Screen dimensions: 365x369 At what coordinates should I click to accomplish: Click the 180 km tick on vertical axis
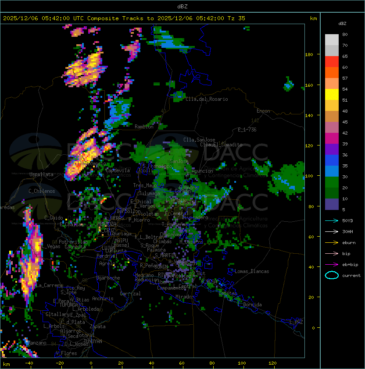pos(309,55)
